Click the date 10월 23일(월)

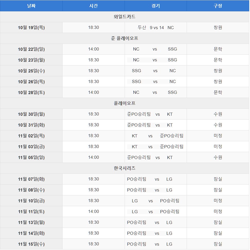click(x=31, y=60)
